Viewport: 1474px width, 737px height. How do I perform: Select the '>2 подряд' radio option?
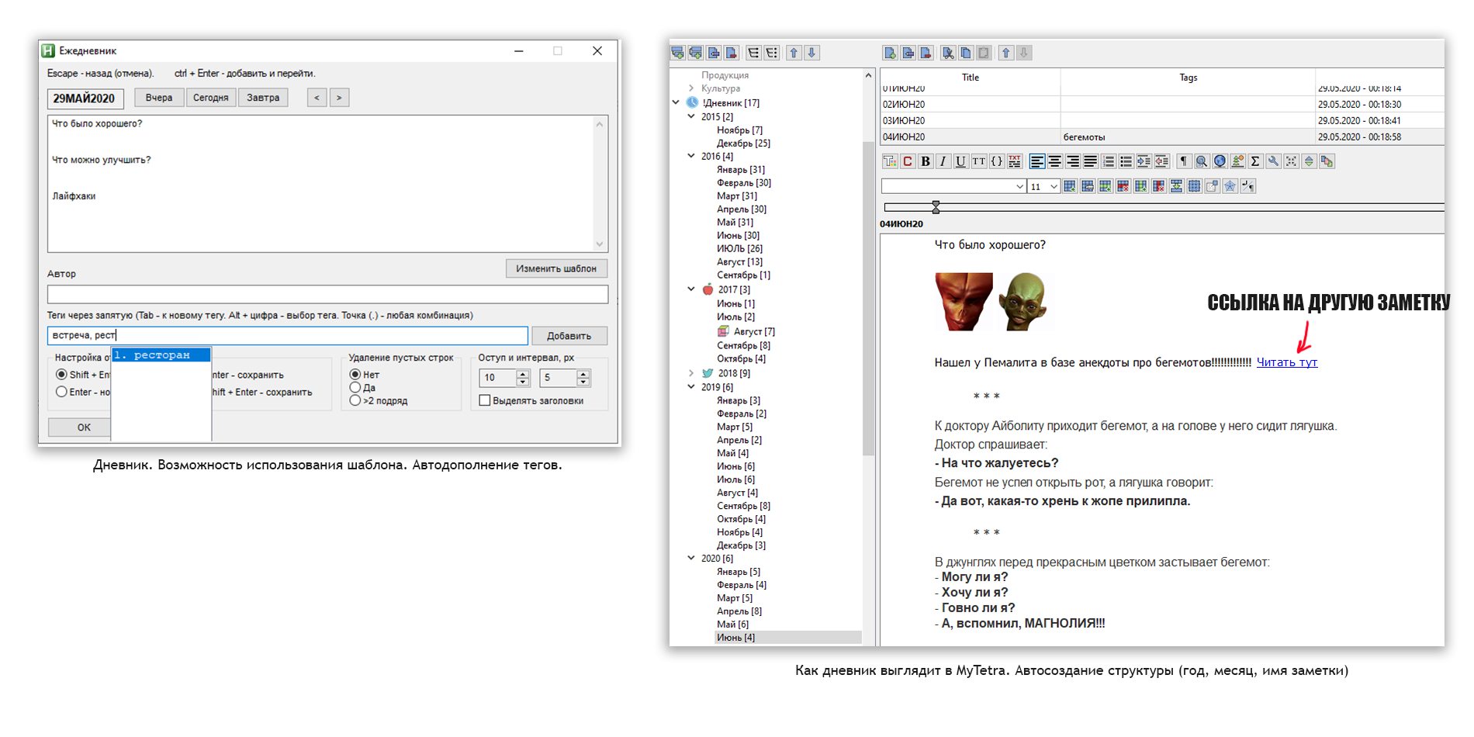tap(355, 400)
